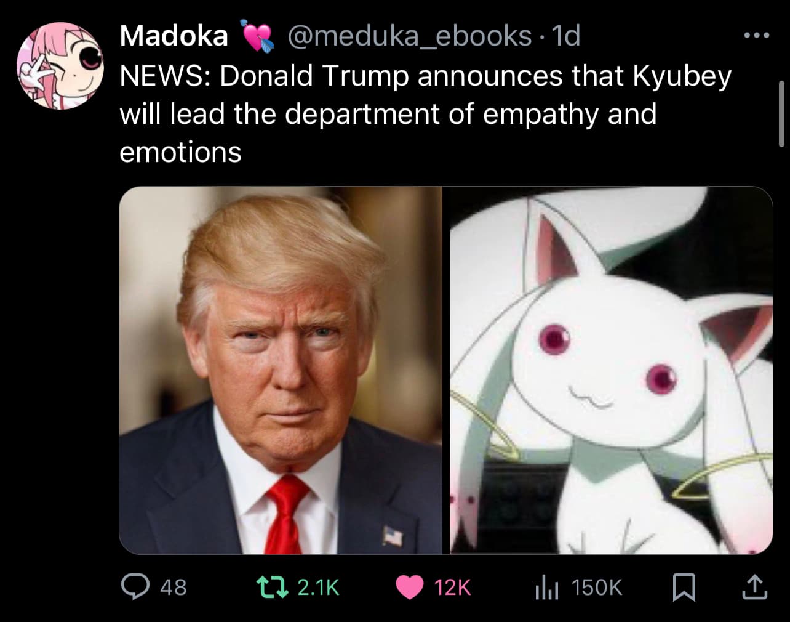Open the left photo of man in suit

(x=280, y=370)
